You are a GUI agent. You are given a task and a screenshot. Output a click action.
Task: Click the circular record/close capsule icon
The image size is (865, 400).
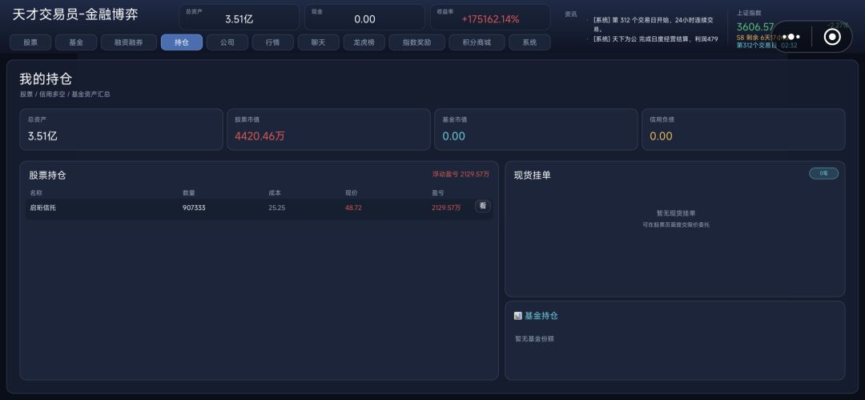832,36
